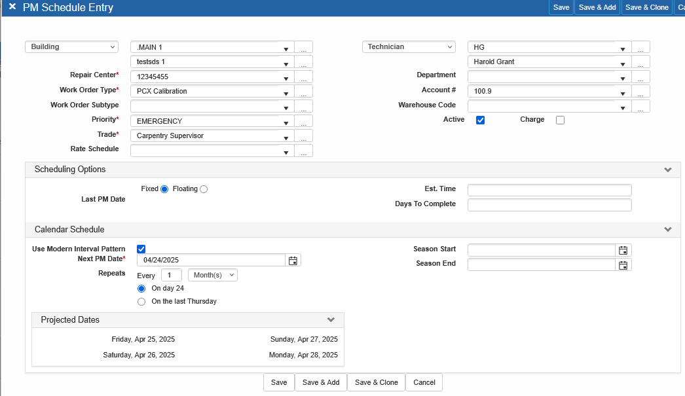685x396 pixels.
Task: Click the ellipsis lookup next to Repair Center
Action: pyautogui.click(x=303, y=77)
